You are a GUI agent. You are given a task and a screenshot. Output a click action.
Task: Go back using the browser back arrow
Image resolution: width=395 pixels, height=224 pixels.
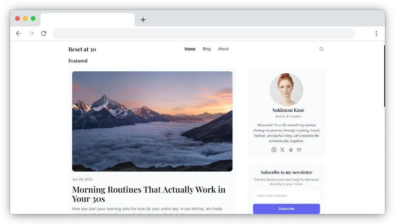click(x=19, y=34)
